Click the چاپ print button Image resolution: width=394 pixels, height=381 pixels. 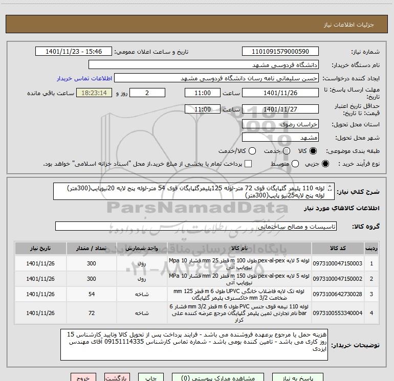(151, 377)
